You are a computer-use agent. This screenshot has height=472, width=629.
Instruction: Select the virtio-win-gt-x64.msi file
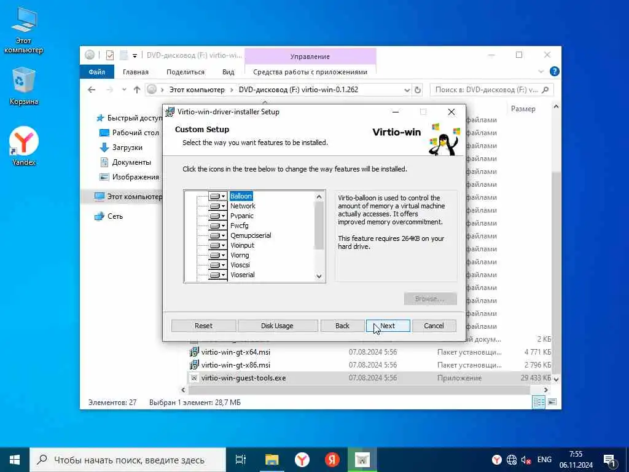pos(235,352)
